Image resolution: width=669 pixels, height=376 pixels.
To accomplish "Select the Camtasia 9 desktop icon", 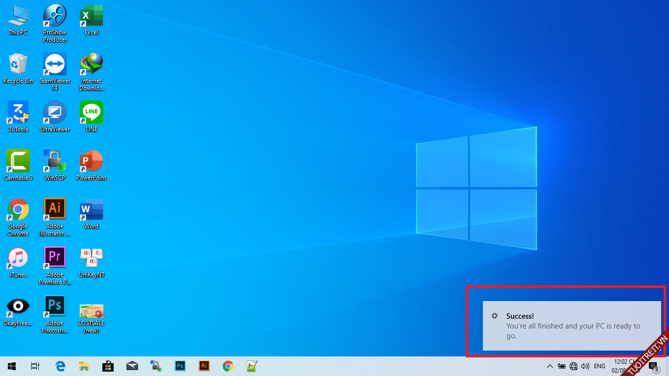I will [x=18, y=165].
